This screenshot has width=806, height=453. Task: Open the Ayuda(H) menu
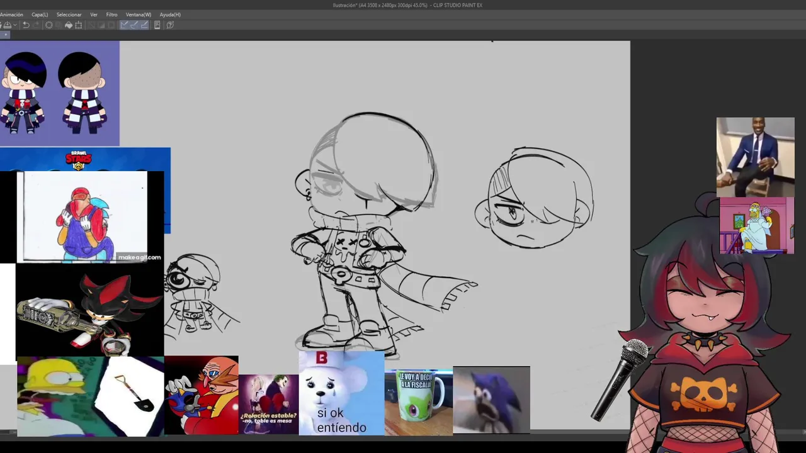tap(170, 14)
